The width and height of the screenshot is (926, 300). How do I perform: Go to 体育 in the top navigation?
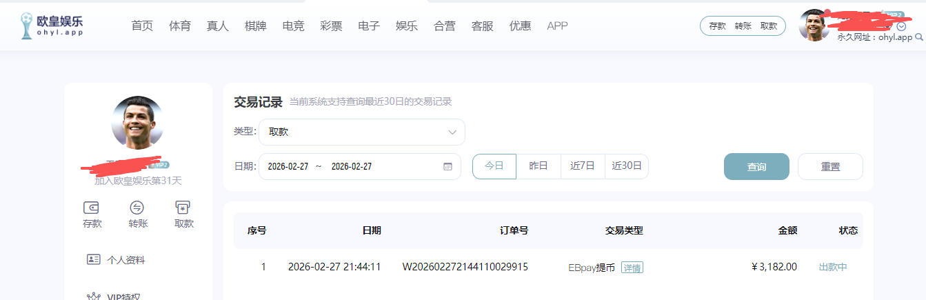tap(180, 26)
